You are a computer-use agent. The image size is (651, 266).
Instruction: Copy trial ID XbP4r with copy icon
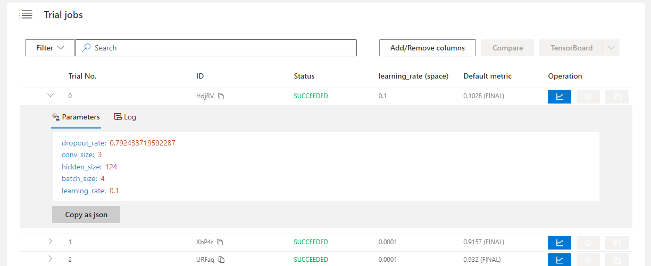220,242
